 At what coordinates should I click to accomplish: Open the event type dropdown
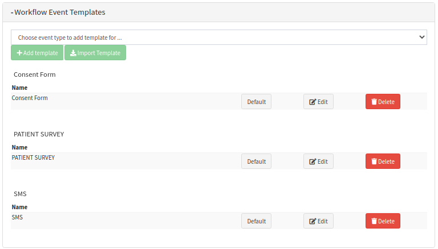pyautogui.click(x=219, y=37)
